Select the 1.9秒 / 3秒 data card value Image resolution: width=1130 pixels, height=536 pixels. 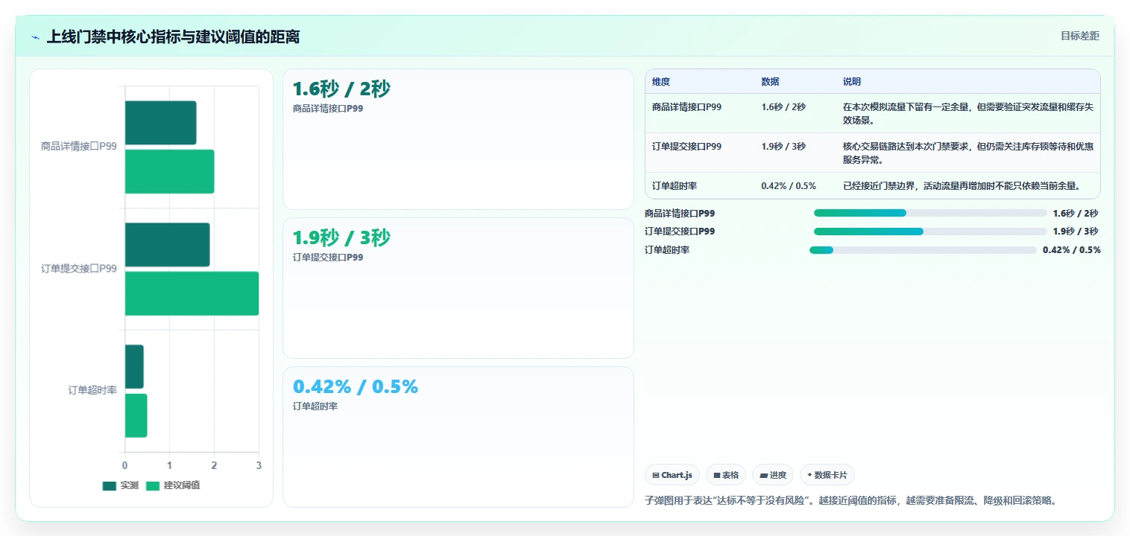341,238
